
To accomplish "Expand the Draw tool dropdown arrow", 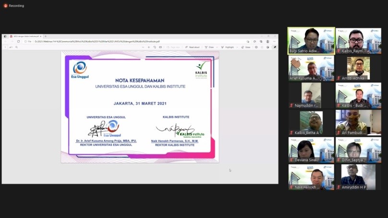I will click(x=217, y=47).
